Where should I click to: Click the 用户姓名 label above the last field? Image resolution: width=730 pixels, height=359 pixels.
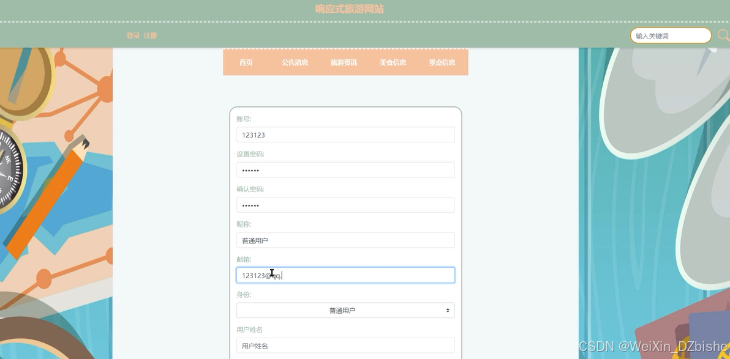point(249,330)
